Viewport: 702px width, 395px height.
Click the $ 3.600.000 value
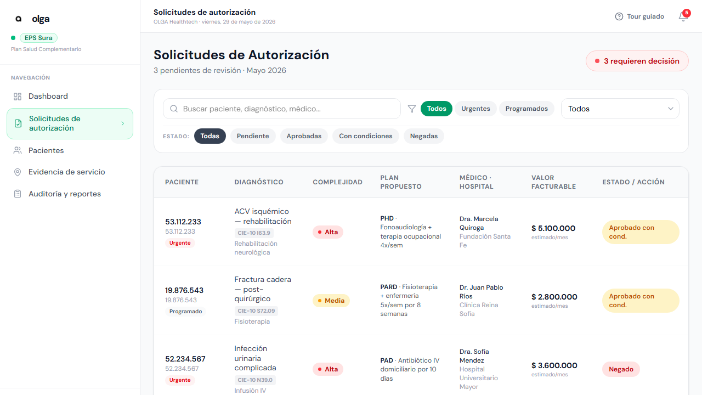554,365
